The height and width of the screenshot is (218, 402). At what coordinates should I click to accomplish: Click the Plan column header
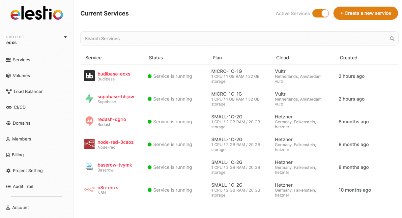click(217, 58)
